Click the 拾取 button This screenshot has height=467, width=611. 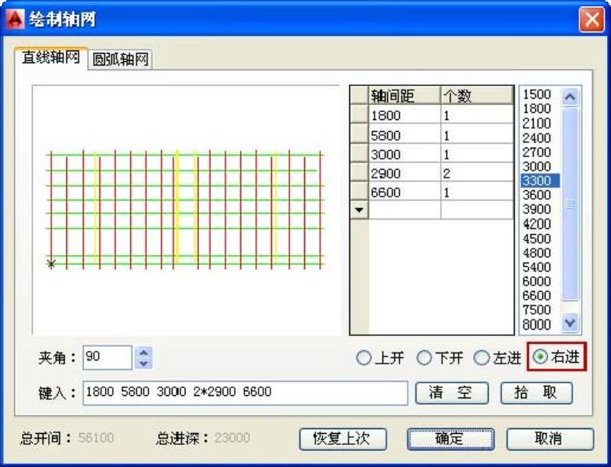point(537,393)
